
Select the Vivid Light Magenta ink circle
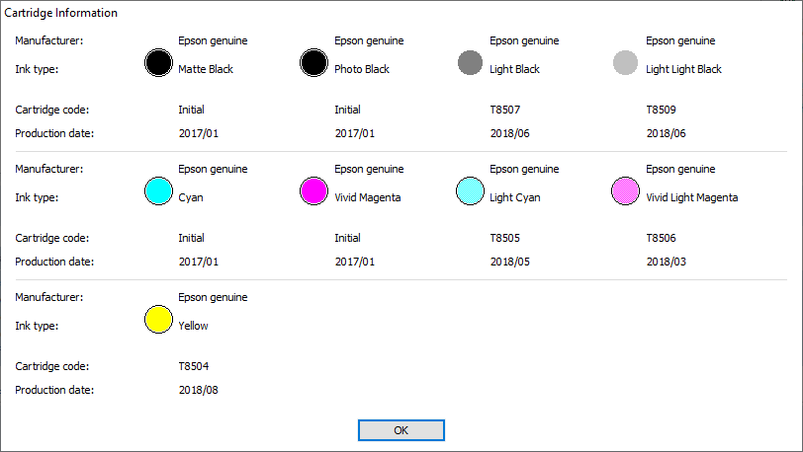[625, 191]
